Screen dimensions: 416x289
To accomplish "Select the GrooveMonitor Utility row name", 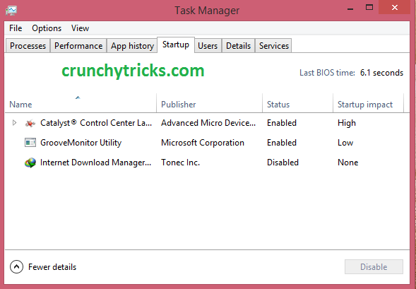I will 81,143.
